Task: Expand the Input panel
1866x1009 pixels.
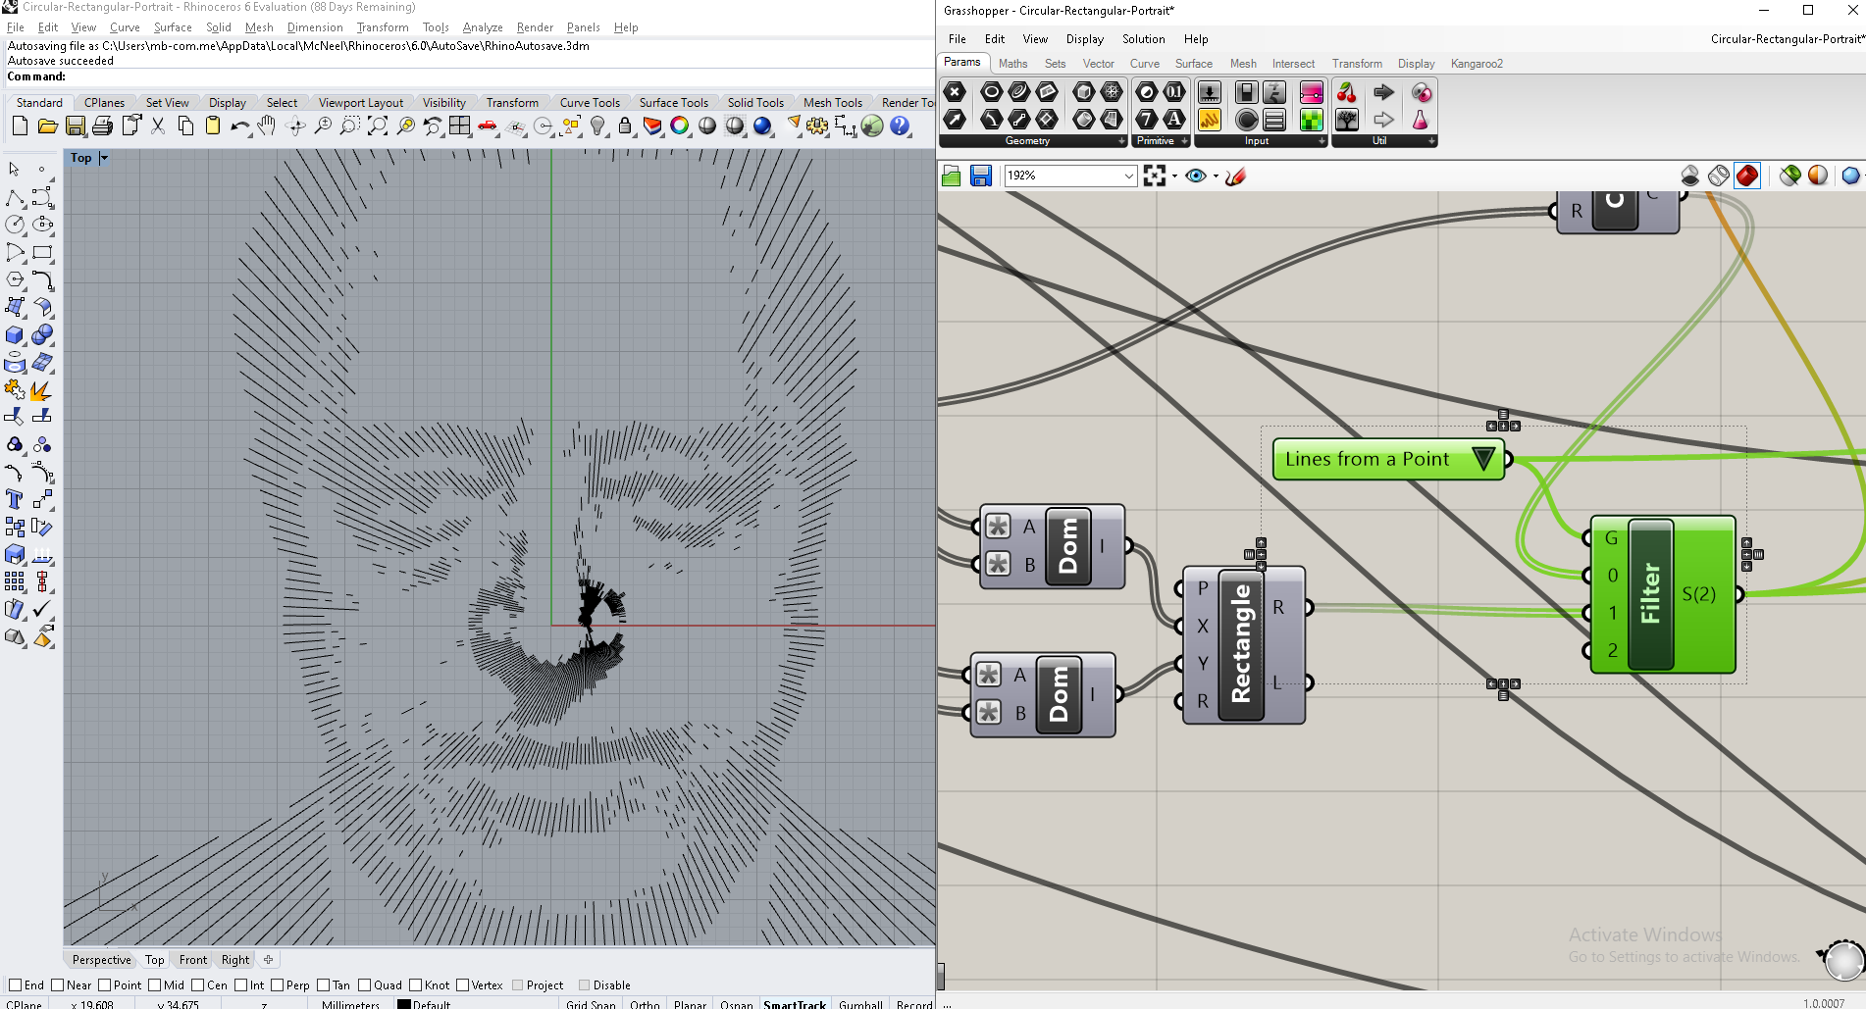Action: (1322, 141)
